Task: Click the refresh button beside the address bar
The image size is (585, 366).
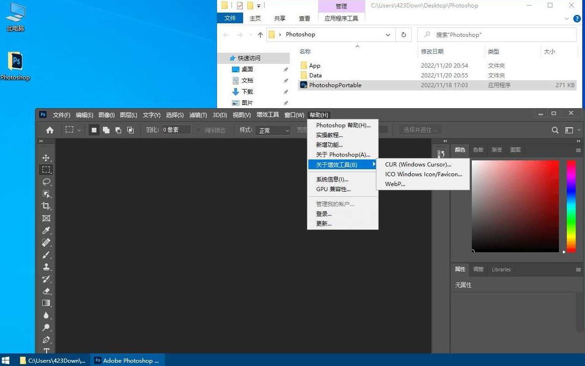Action: (x=403, y=35)
